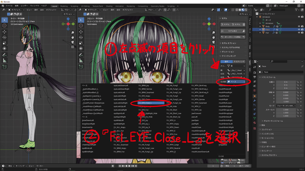This screenshot has width=305, height=171.
Task: Open the Outliner filter funnel icon
Action: (x=296, y=10)
